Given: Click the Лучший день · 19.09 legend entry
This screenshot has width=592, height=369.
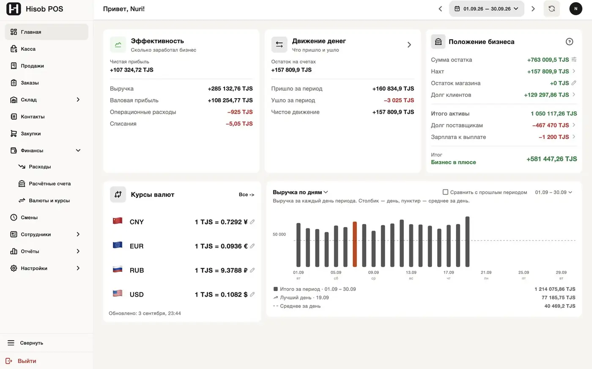Looking at the screenshot, I should [301, 297].
